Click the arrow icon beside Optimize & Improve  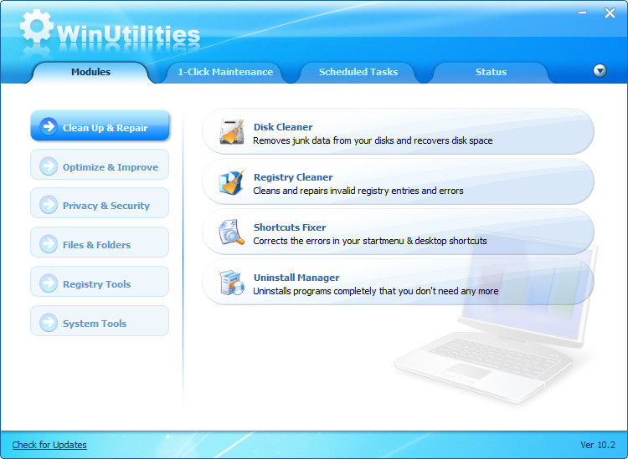(49, 166)
